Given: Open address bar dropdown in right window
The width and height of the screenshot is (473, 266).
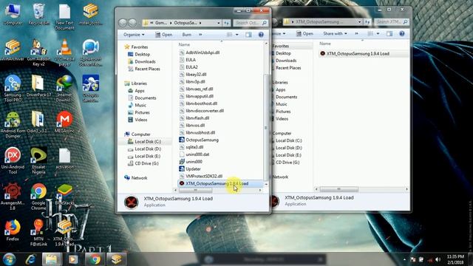Looking at the screenshot, I should click(359, 22).
